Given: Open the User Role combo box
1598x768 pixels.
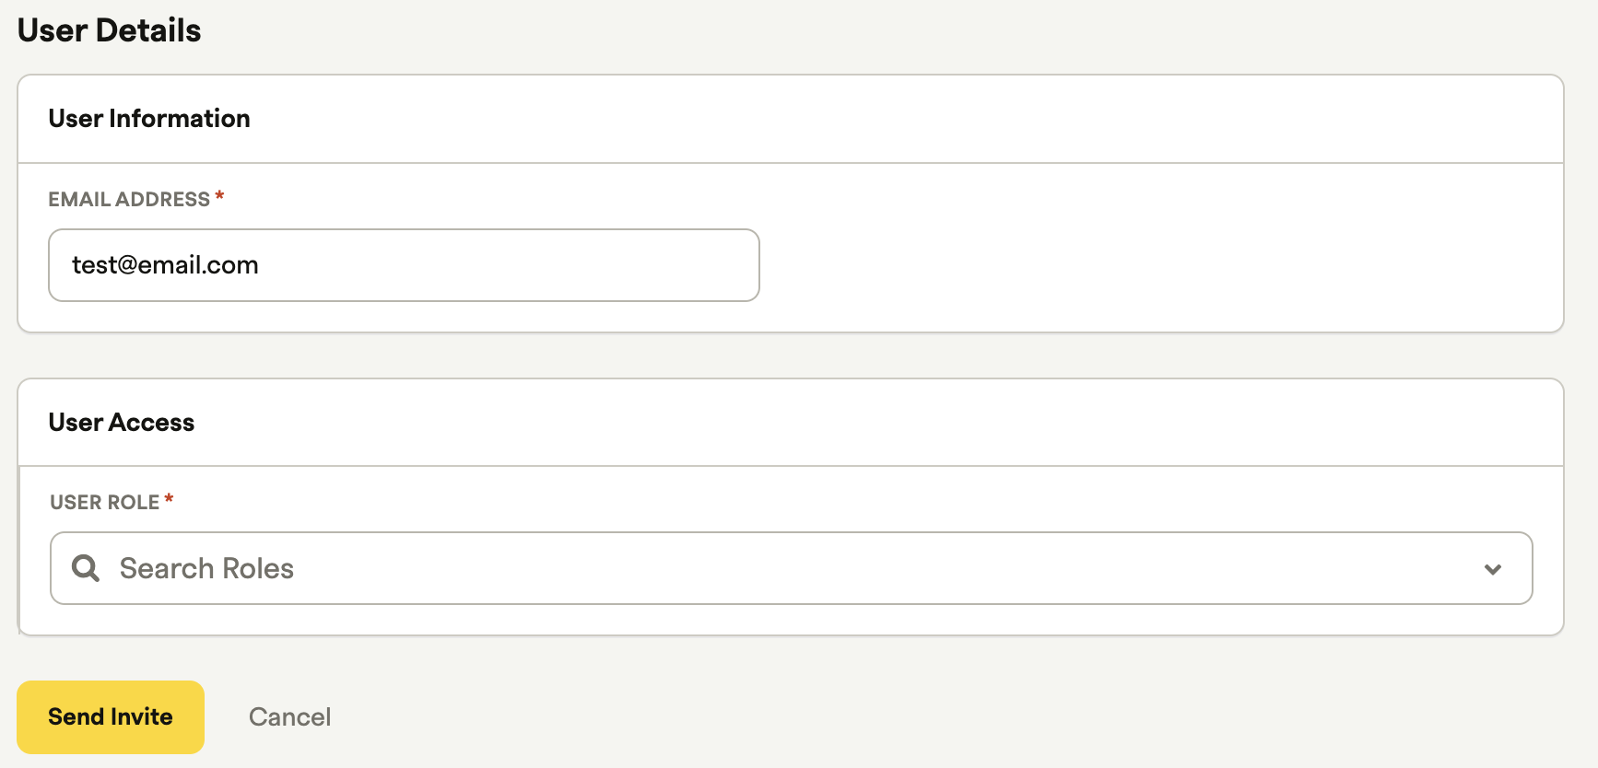Looking at the screenshot, I should tap(791, 568).
